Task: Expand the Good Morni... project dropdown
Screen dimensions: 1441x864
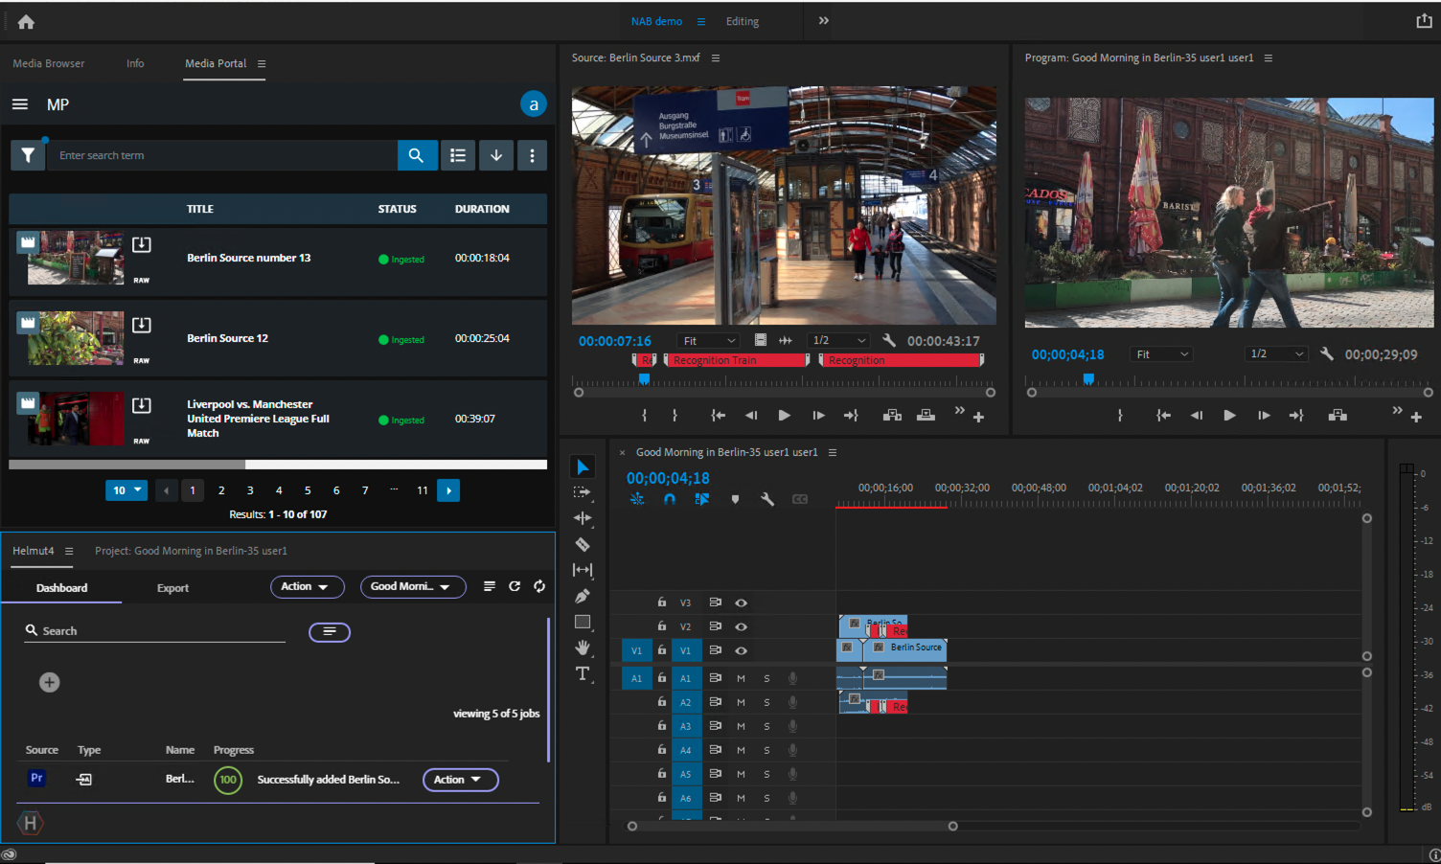Action: [412, 587]
